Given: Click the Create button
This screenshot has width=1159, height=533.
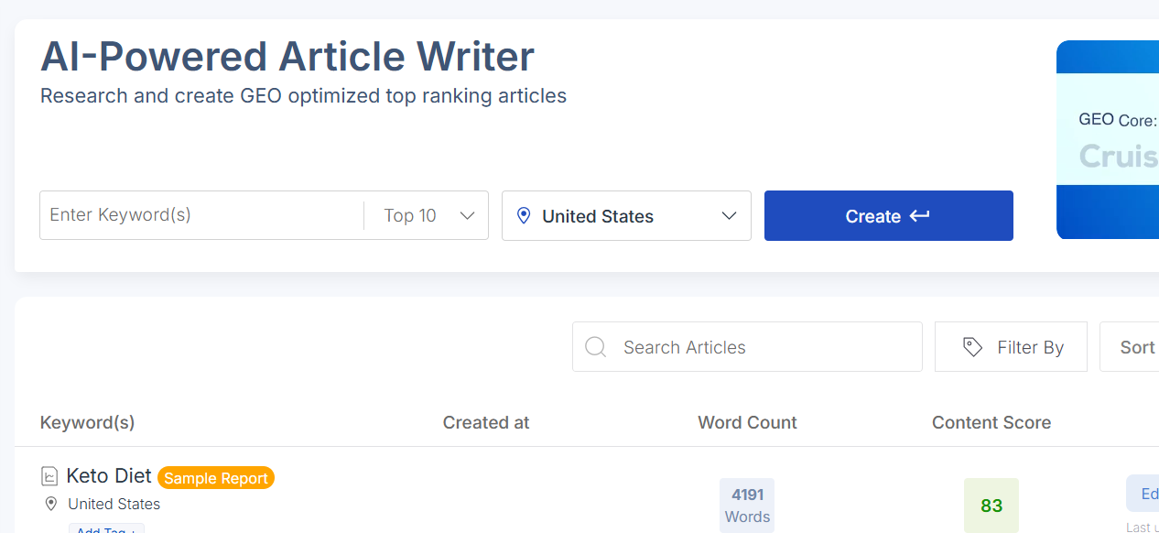Looking at the screenshot, I should click(888, 215).
